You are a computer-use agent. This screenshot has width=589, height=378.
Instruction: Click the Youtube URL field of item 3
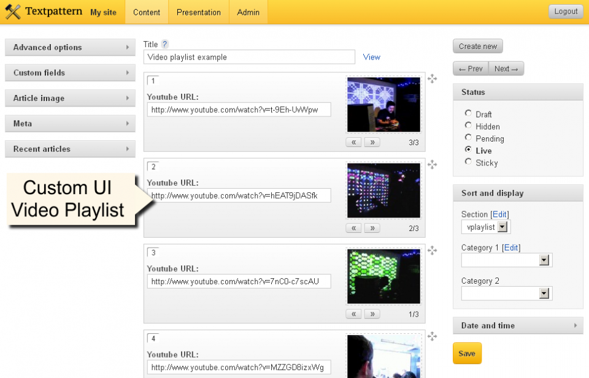click(239, 281)
